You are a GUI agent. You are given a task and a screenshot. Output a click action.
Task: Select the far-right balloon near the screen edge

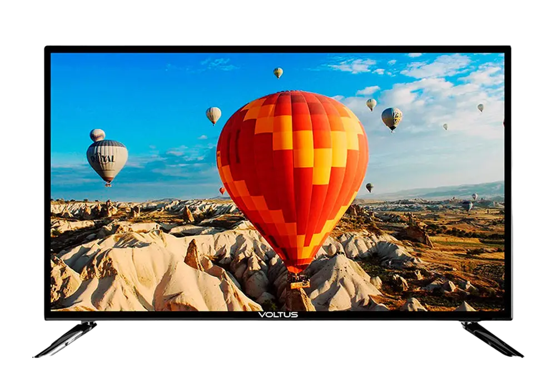[480, 107]
